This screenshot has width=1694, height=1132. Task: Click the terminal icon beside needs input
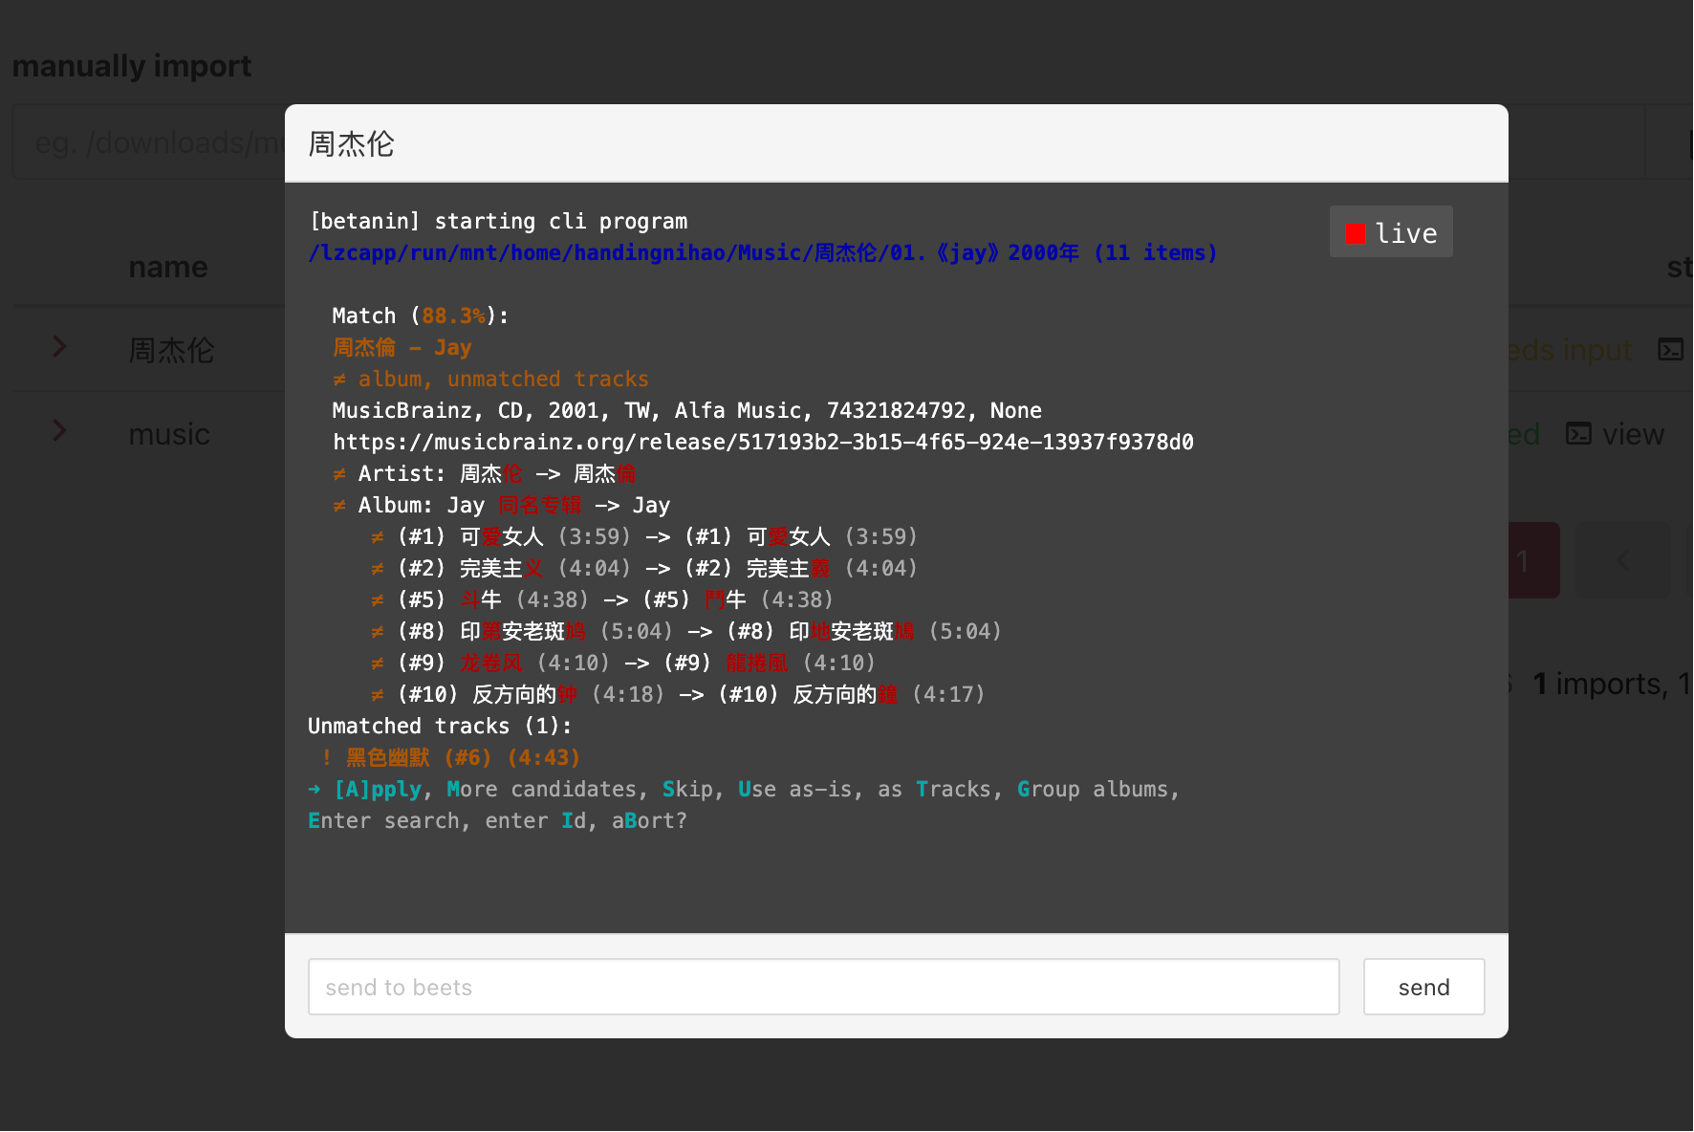coord(1670,350)
